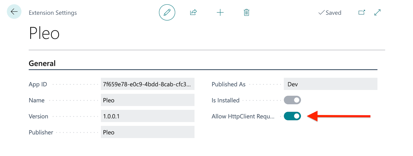Click the Published As field Dev
Screen dimensions: 413x156
tap(330, 84)
